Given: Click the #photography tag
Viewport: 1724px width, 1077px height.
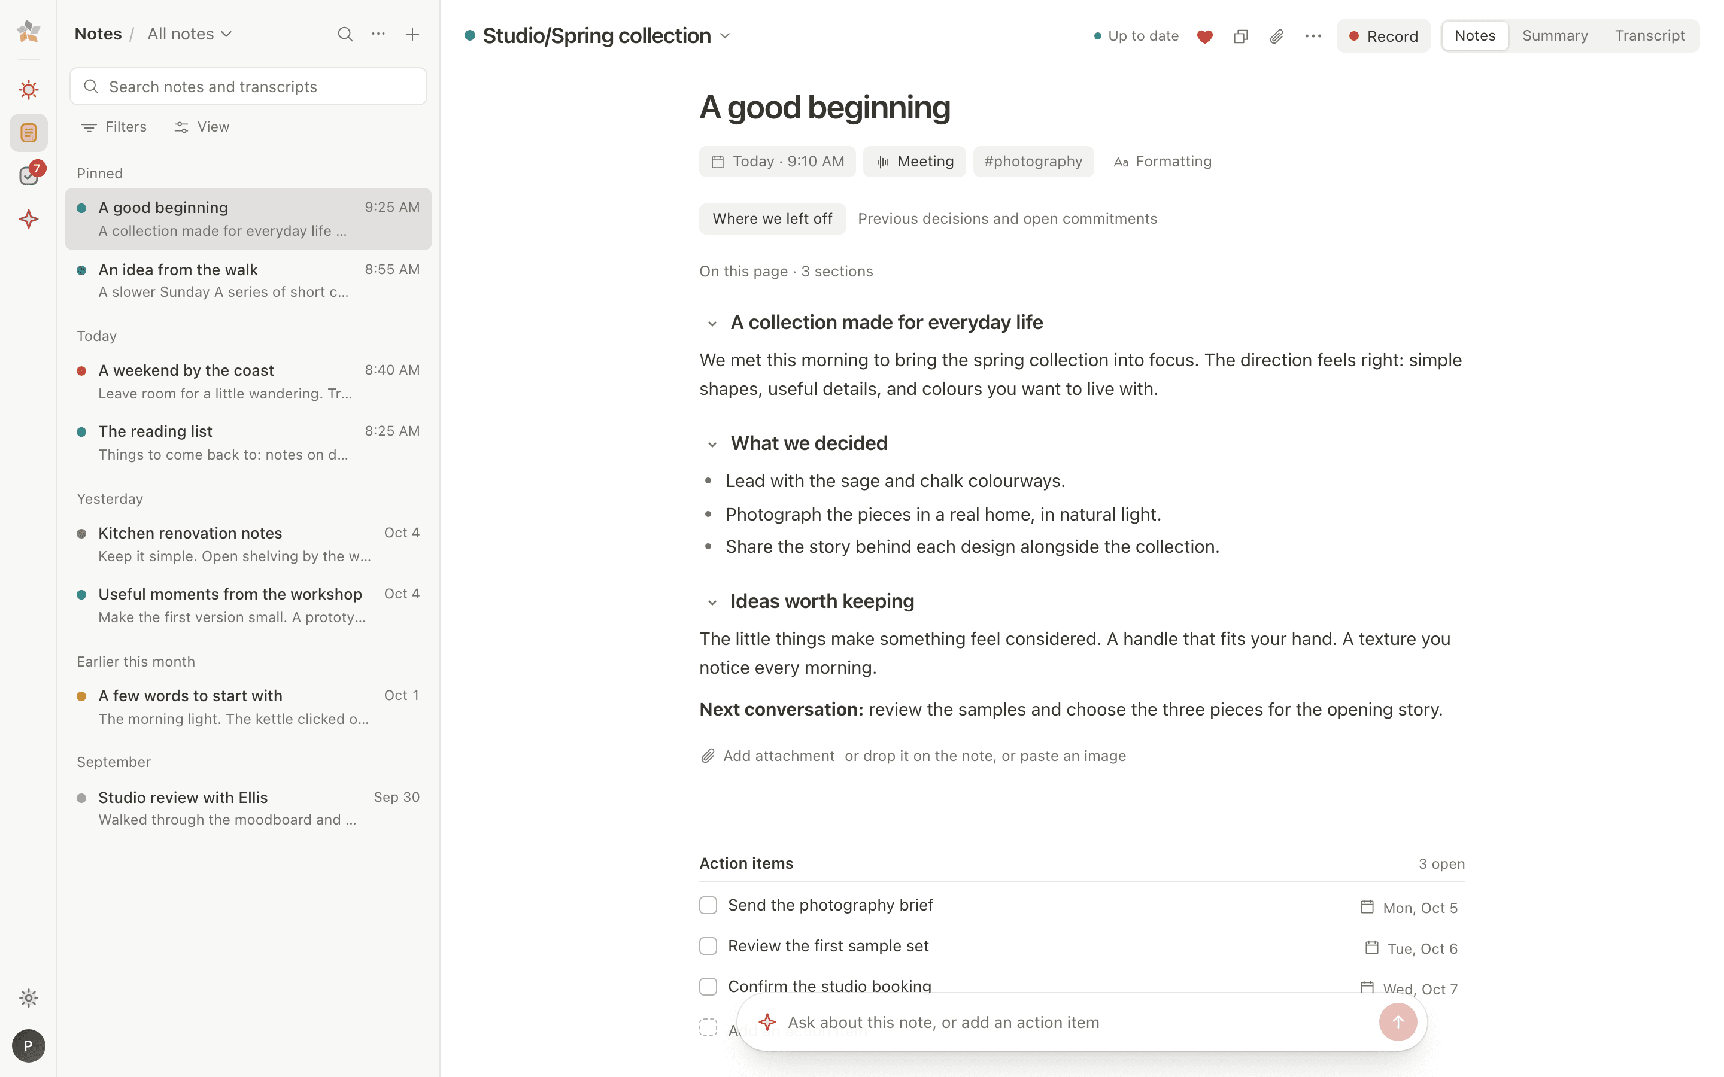Looking at the screenshot, I should pos(1033,162).
